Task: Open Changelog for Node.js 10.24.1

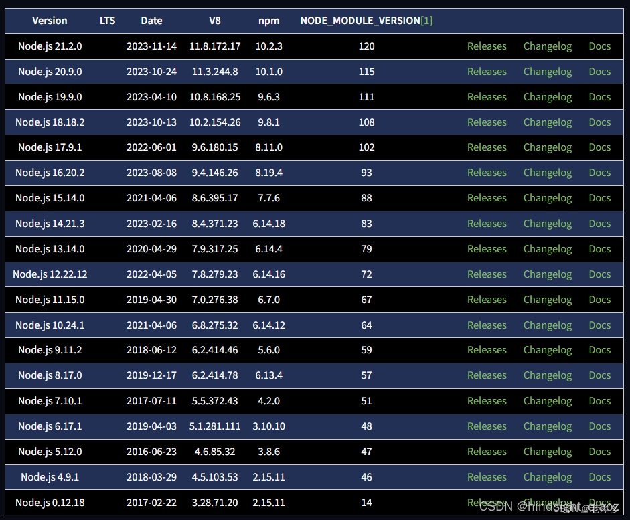Action: click(x=547, y=325)
